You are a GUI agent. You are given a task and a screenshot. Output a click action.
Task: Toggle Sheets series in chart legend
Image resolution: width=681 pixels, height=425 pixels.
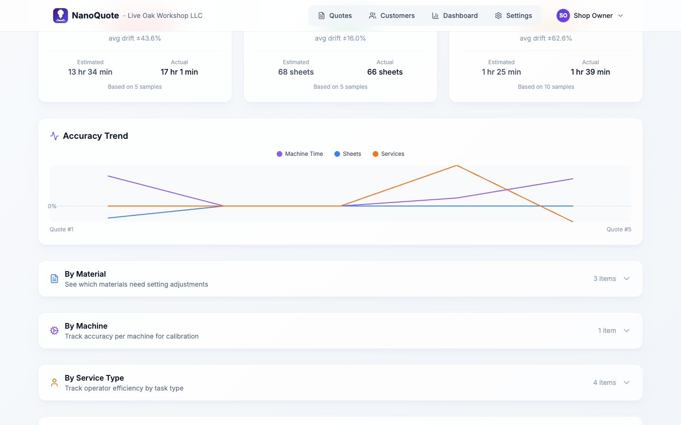tap(348, 154)
